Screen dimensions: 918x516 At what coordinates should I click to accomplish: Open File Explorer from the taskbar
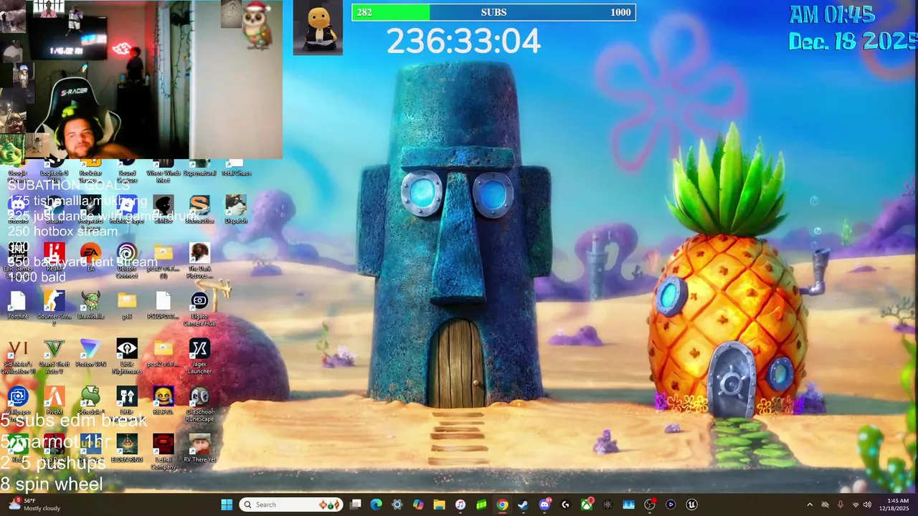click(x=439, y=505)
